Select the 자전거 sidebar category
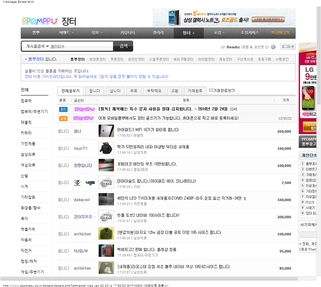 [x=26, y=250]
